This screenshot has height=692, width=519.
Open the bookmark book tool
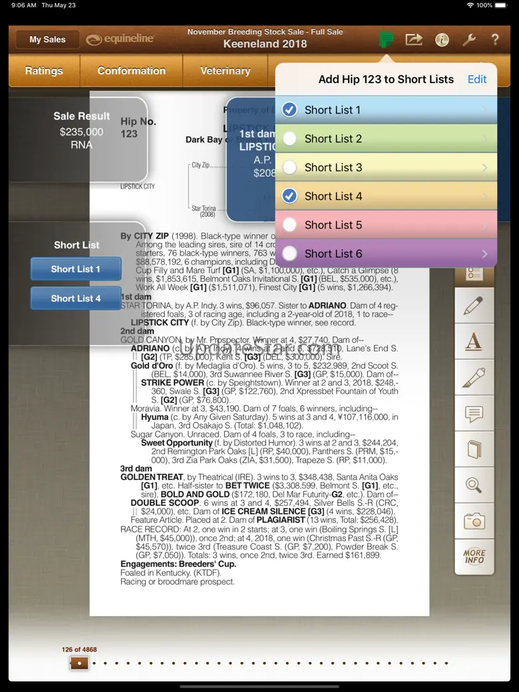tap(474, 450)
